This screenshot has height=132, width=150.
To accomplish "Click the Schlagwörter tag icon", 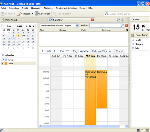I will pyautogui.click(x=55, y=14).
